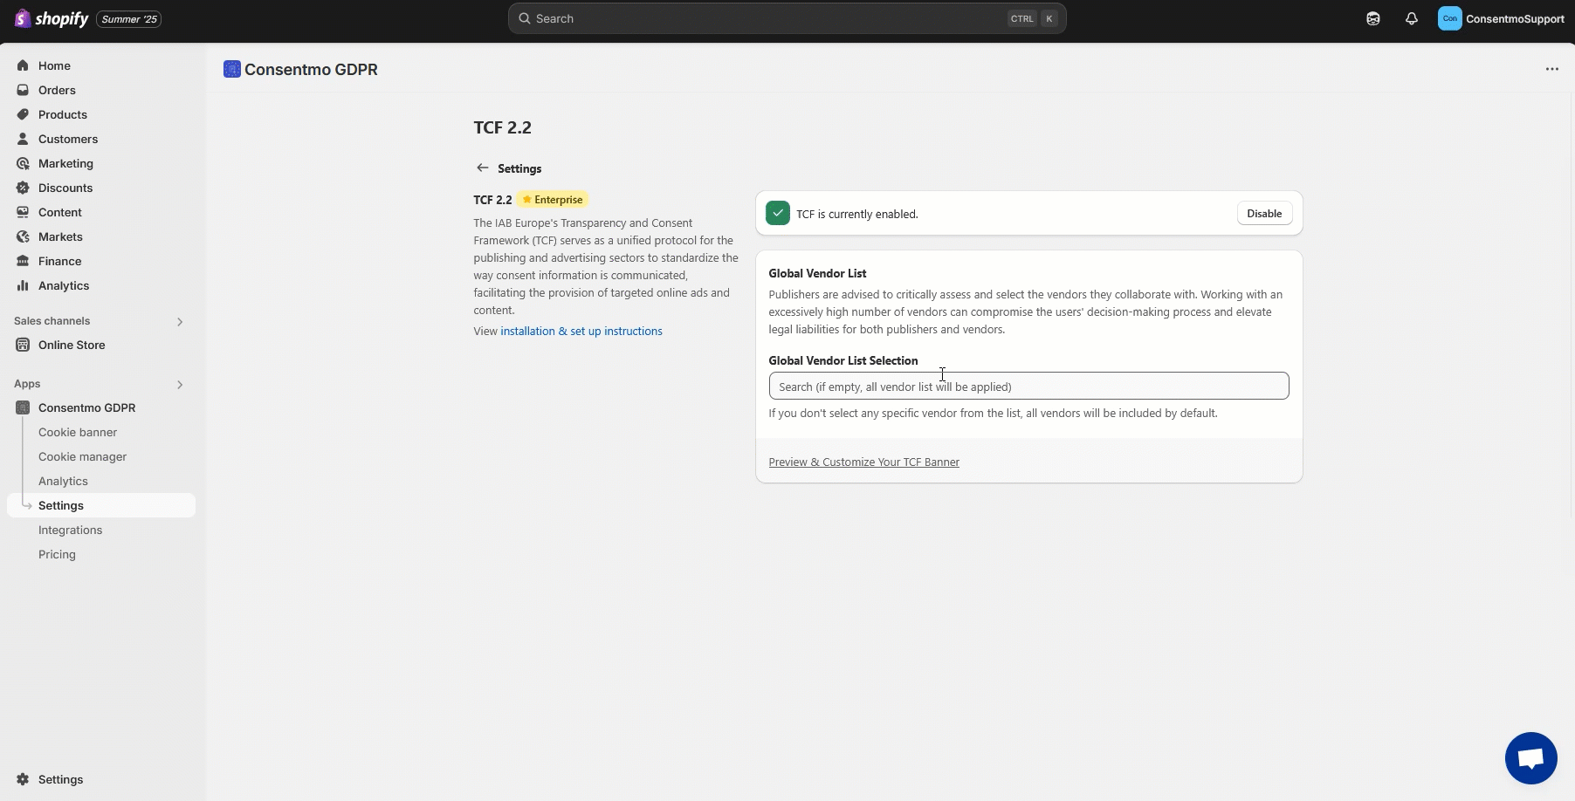Image resolution: width=1575 pixels, height=801 pixels.
Task: Click the Enterprise badge
Action: coord(553,200)
